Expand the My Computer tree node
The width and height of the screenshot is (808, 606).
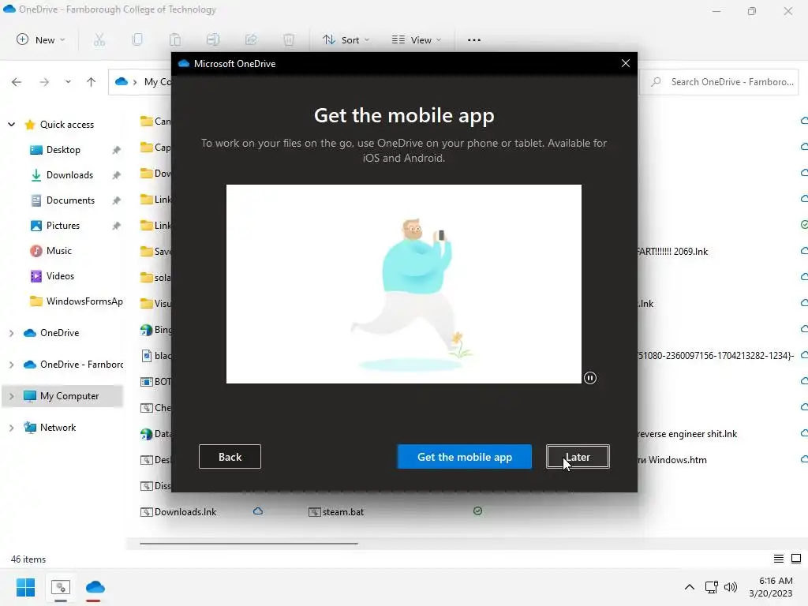[x=11, y=396]
